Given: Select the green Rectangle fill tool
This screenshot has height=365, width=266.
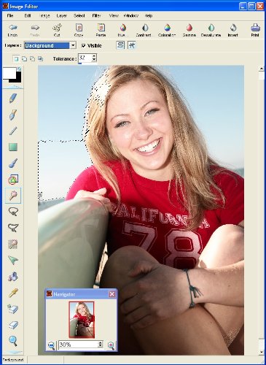Looking at the screenshot, I should pos(13,147).
